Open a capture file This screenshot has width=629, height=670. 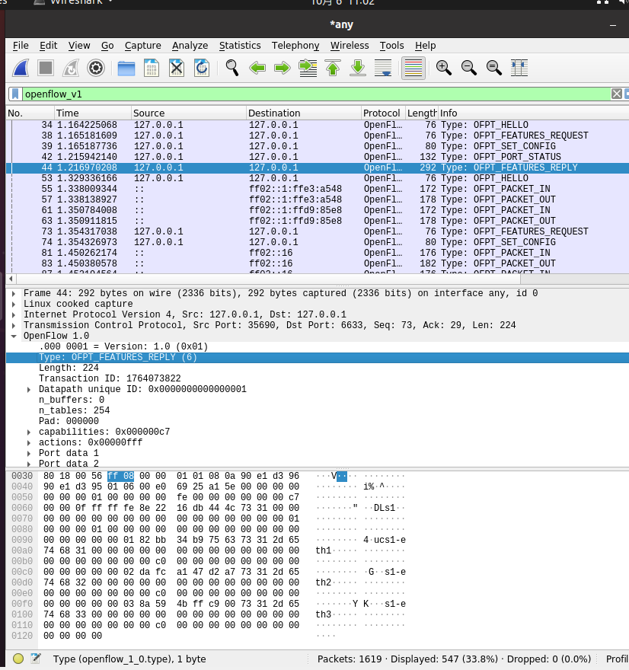pos(126,68)
